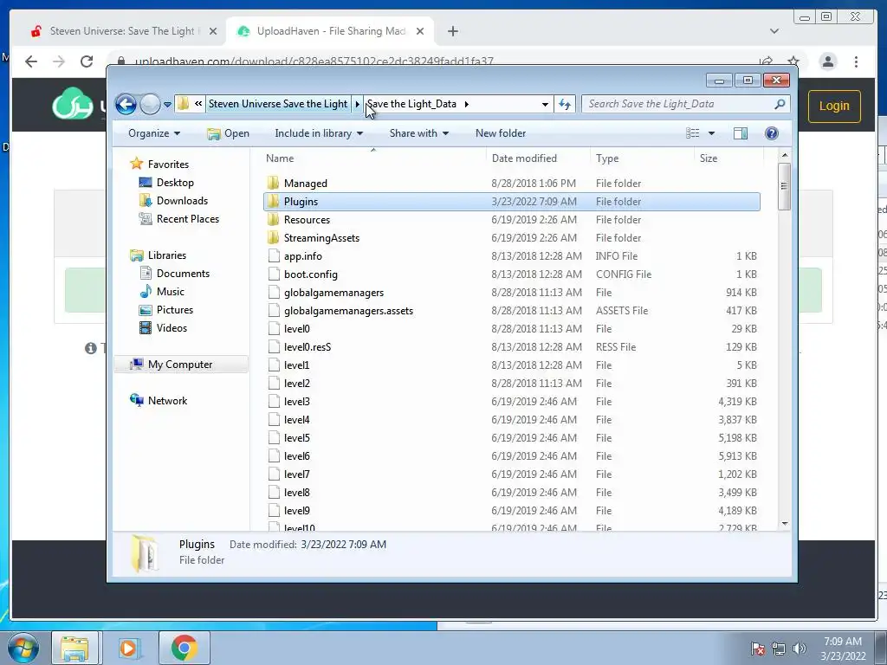Select the Steven Universe Save the Light breadcrumb
Image resolution: width=887 pixels, height=665 pixels.
(x=278, y=104)
